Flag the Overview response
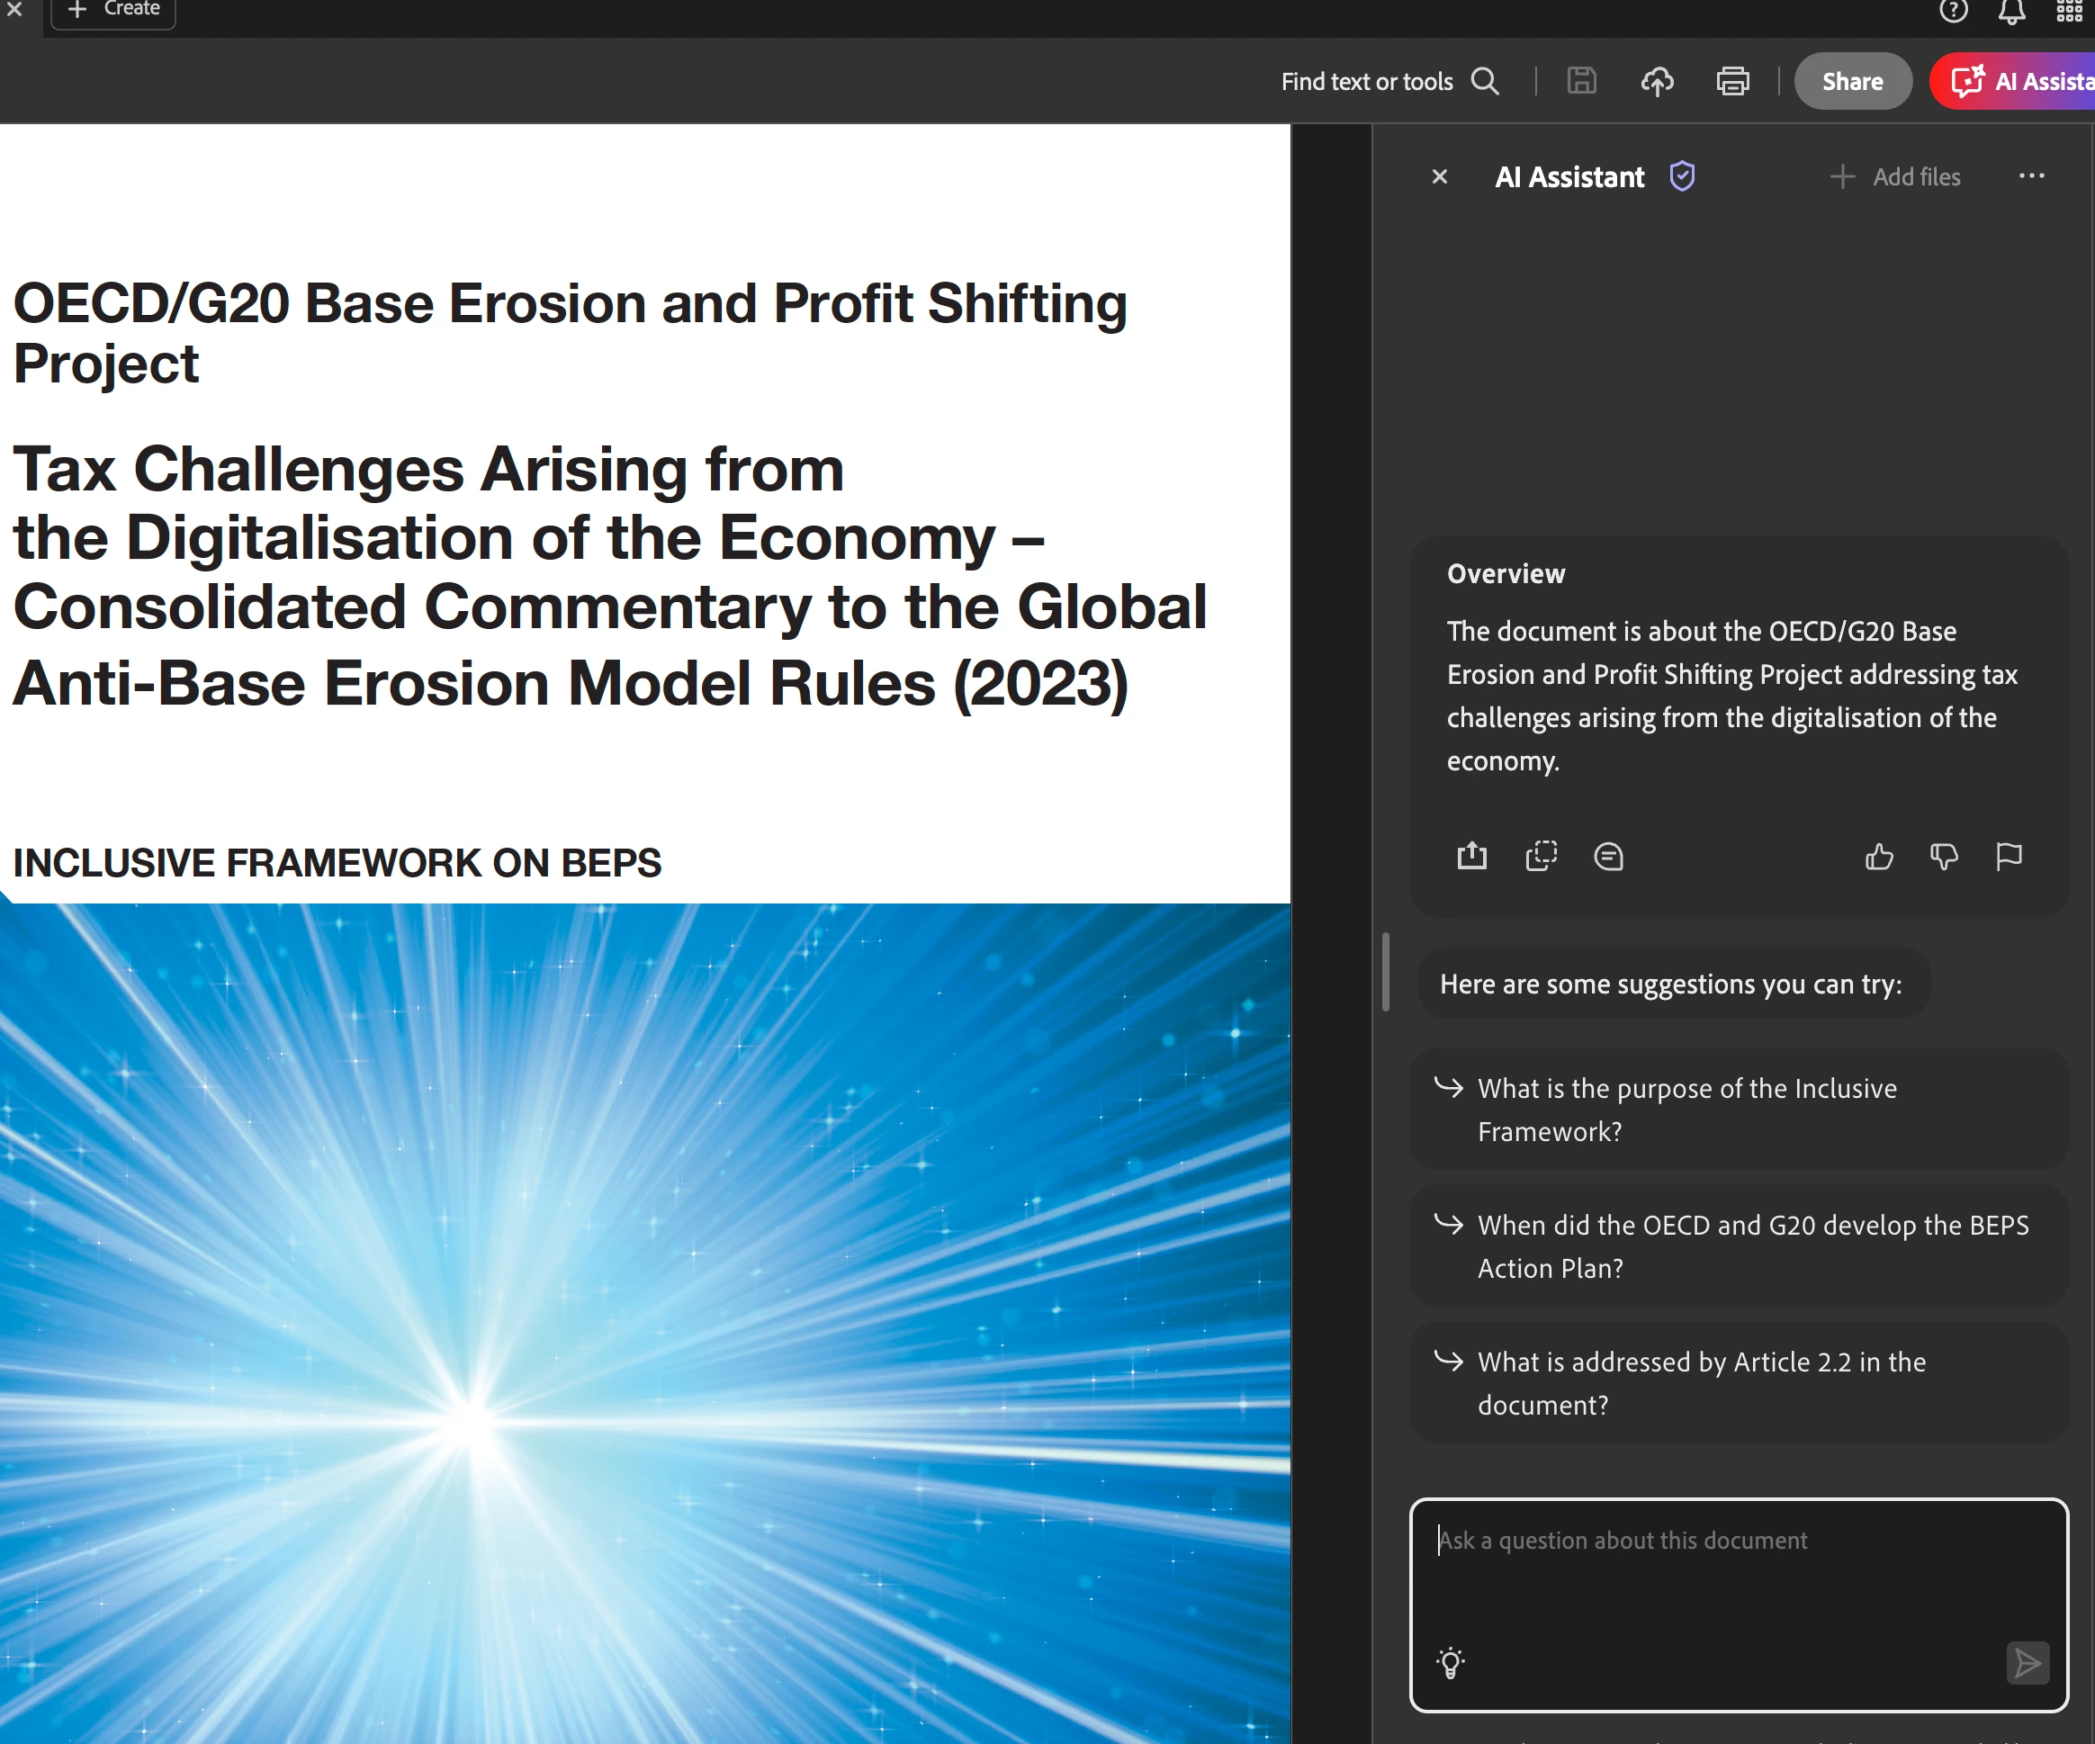Image resolution: width=2095 pixels, height=1744 pixels. pyautogui.click(x=2009, y=856)
